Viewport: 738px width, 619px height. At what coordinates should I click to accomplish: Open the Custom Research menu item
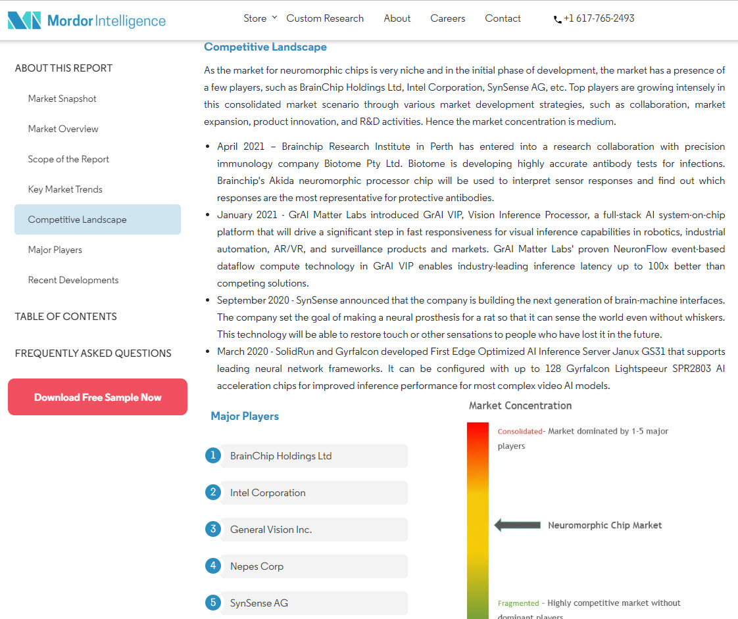pyautogui.click(x=325, y=18)
